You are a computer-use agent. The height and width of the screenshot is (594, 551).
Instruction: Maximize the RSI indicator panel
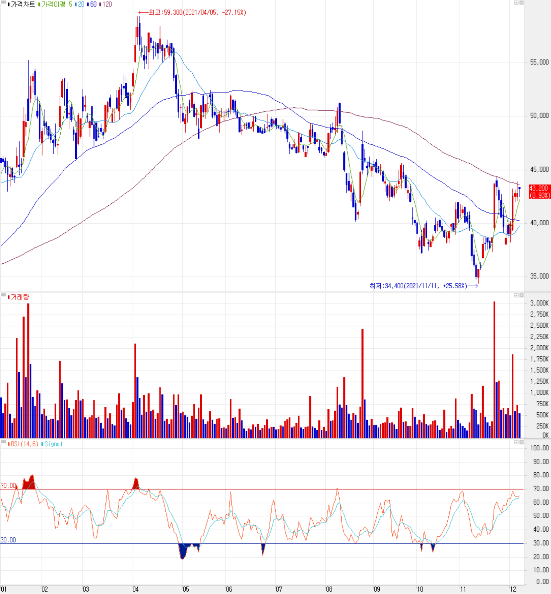pyautogui.click(x=516, y=442)
